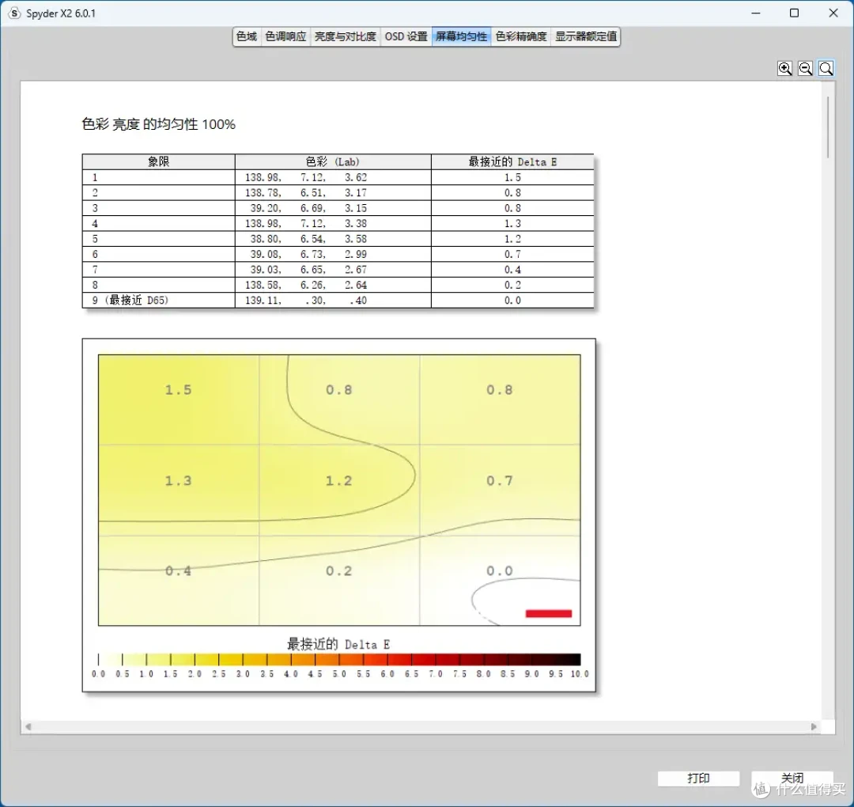The height and width of the screenshot is (807, 854).
Task: Click the horizontal scrollbar left arrow
Action: coord(28,726)
